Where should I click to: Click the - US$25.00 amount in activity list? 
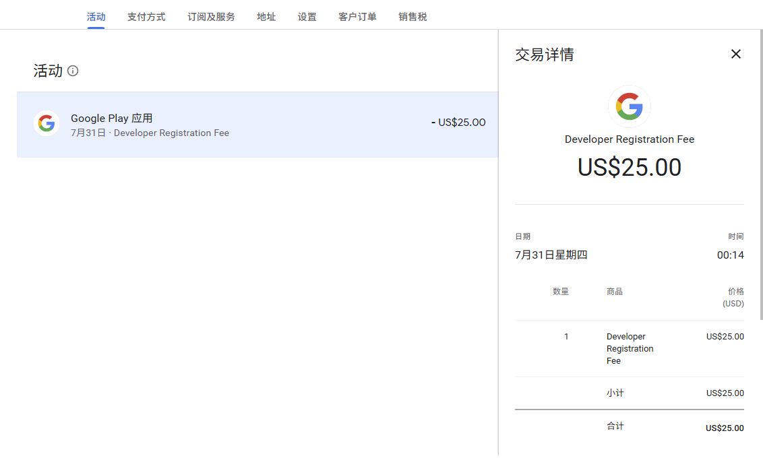[x=458, y=122]
